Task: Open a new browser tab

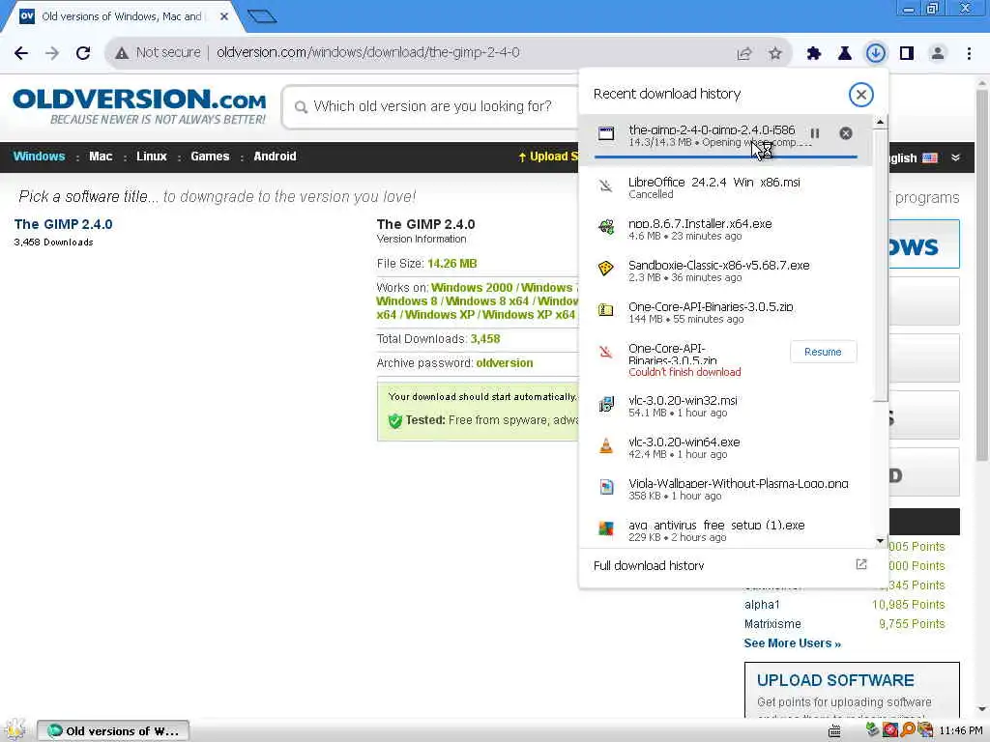Action: (262, 16)
